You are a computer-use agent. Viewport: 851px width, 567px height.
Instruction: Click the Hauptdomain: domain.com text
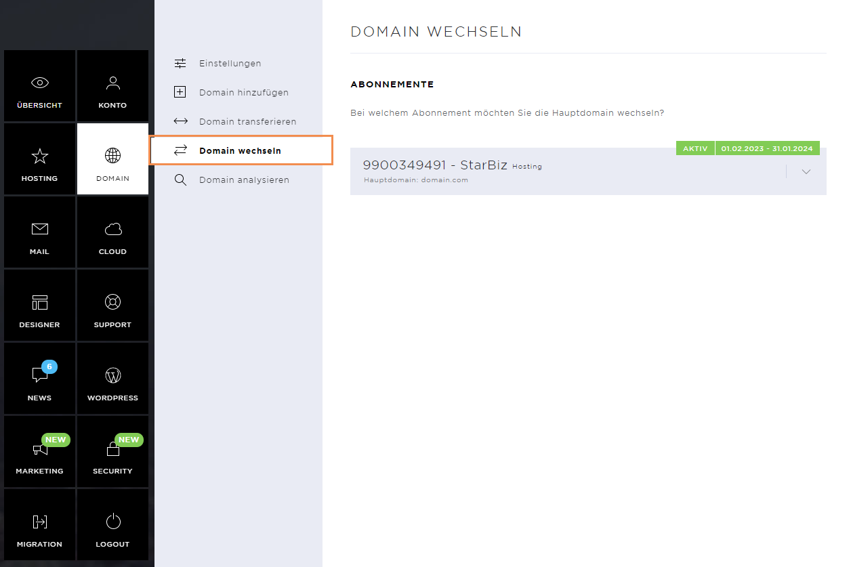click(416, 180)
